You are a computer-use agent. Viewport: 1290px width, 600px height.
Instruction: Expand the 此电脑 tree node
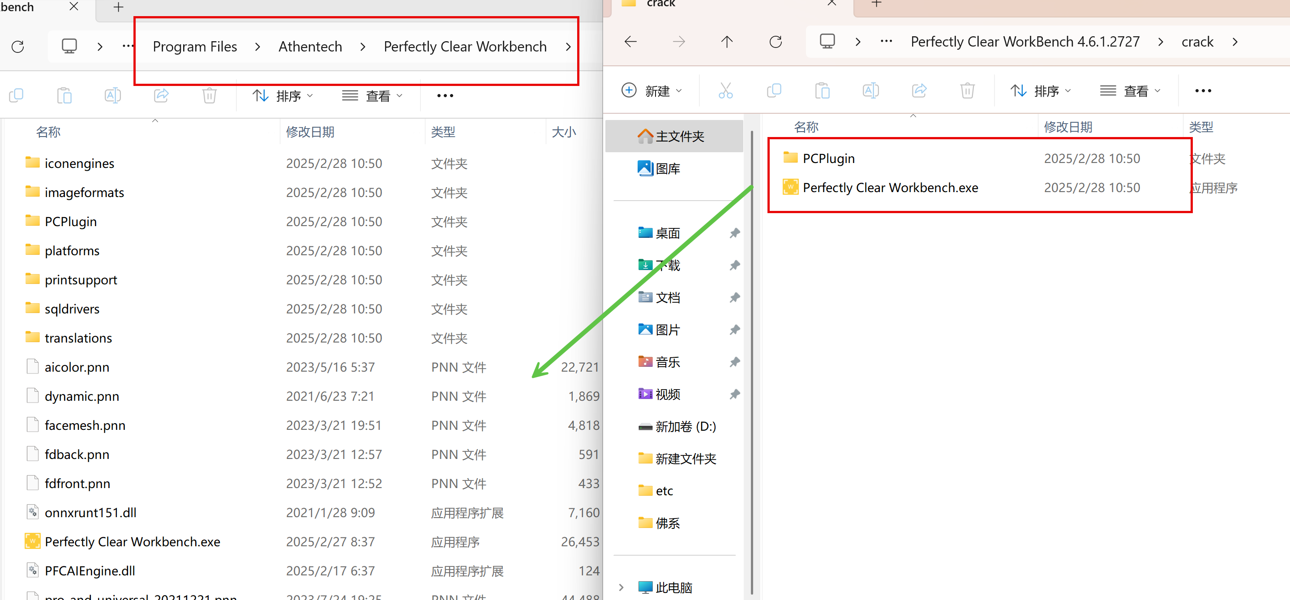coord(621,587)
